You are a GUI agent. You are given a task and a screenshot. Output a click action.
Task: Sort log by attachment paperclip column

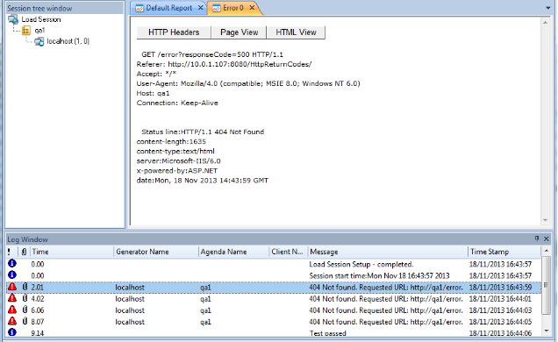point(24,252)
